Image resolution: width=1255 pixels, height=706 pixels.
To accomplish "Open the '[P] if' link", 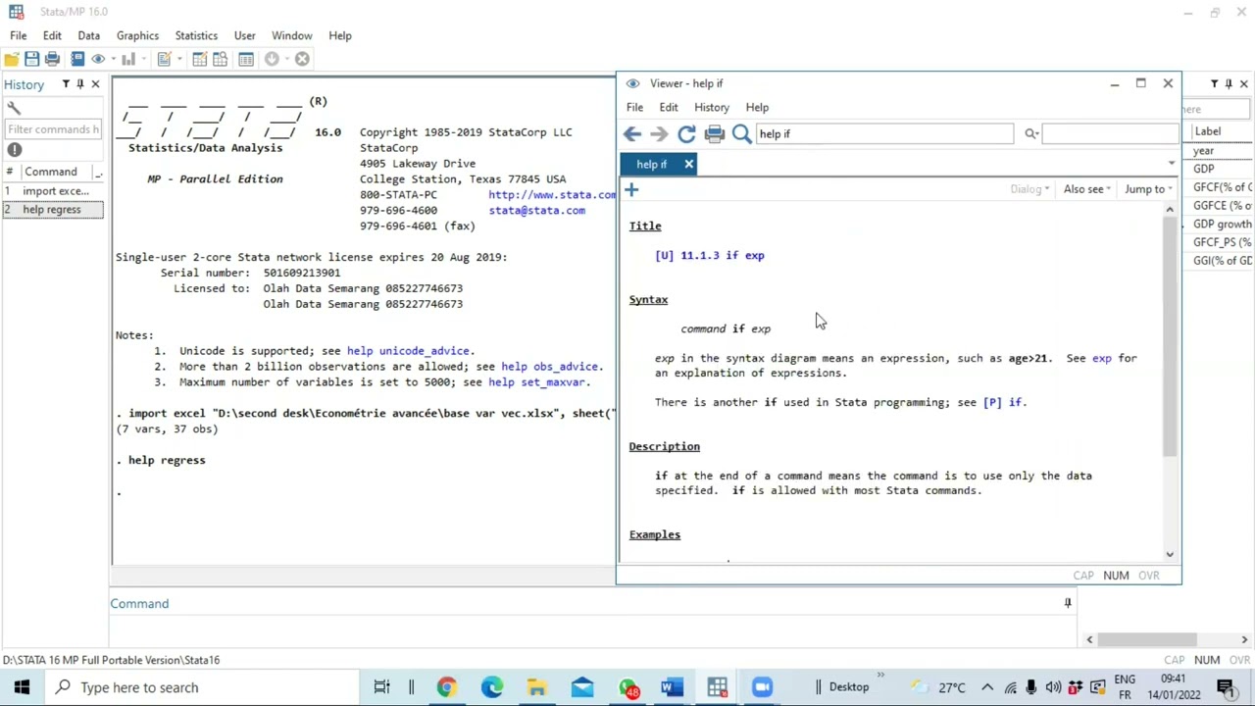I will tap(1002, 402).
